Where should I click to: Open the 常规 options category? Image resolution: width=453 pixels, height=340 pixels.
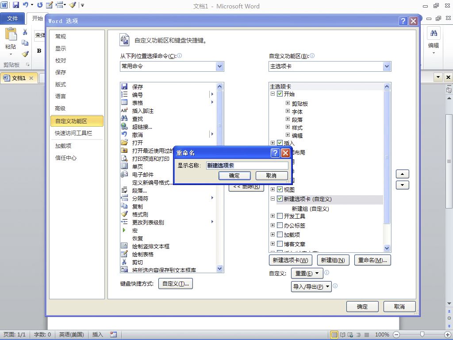point(60,36)
